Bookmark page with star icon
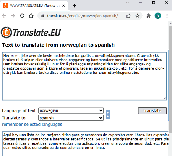The width and height of the screenshot is (172, 156). pyautogui.click(x=137, y=16)
